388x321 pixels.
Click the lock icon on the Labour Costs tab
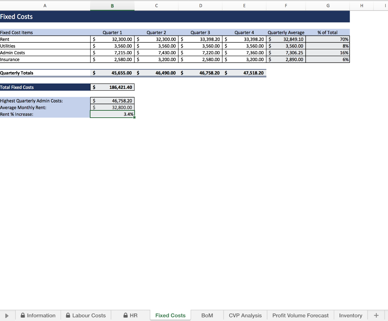click(68, 315)
